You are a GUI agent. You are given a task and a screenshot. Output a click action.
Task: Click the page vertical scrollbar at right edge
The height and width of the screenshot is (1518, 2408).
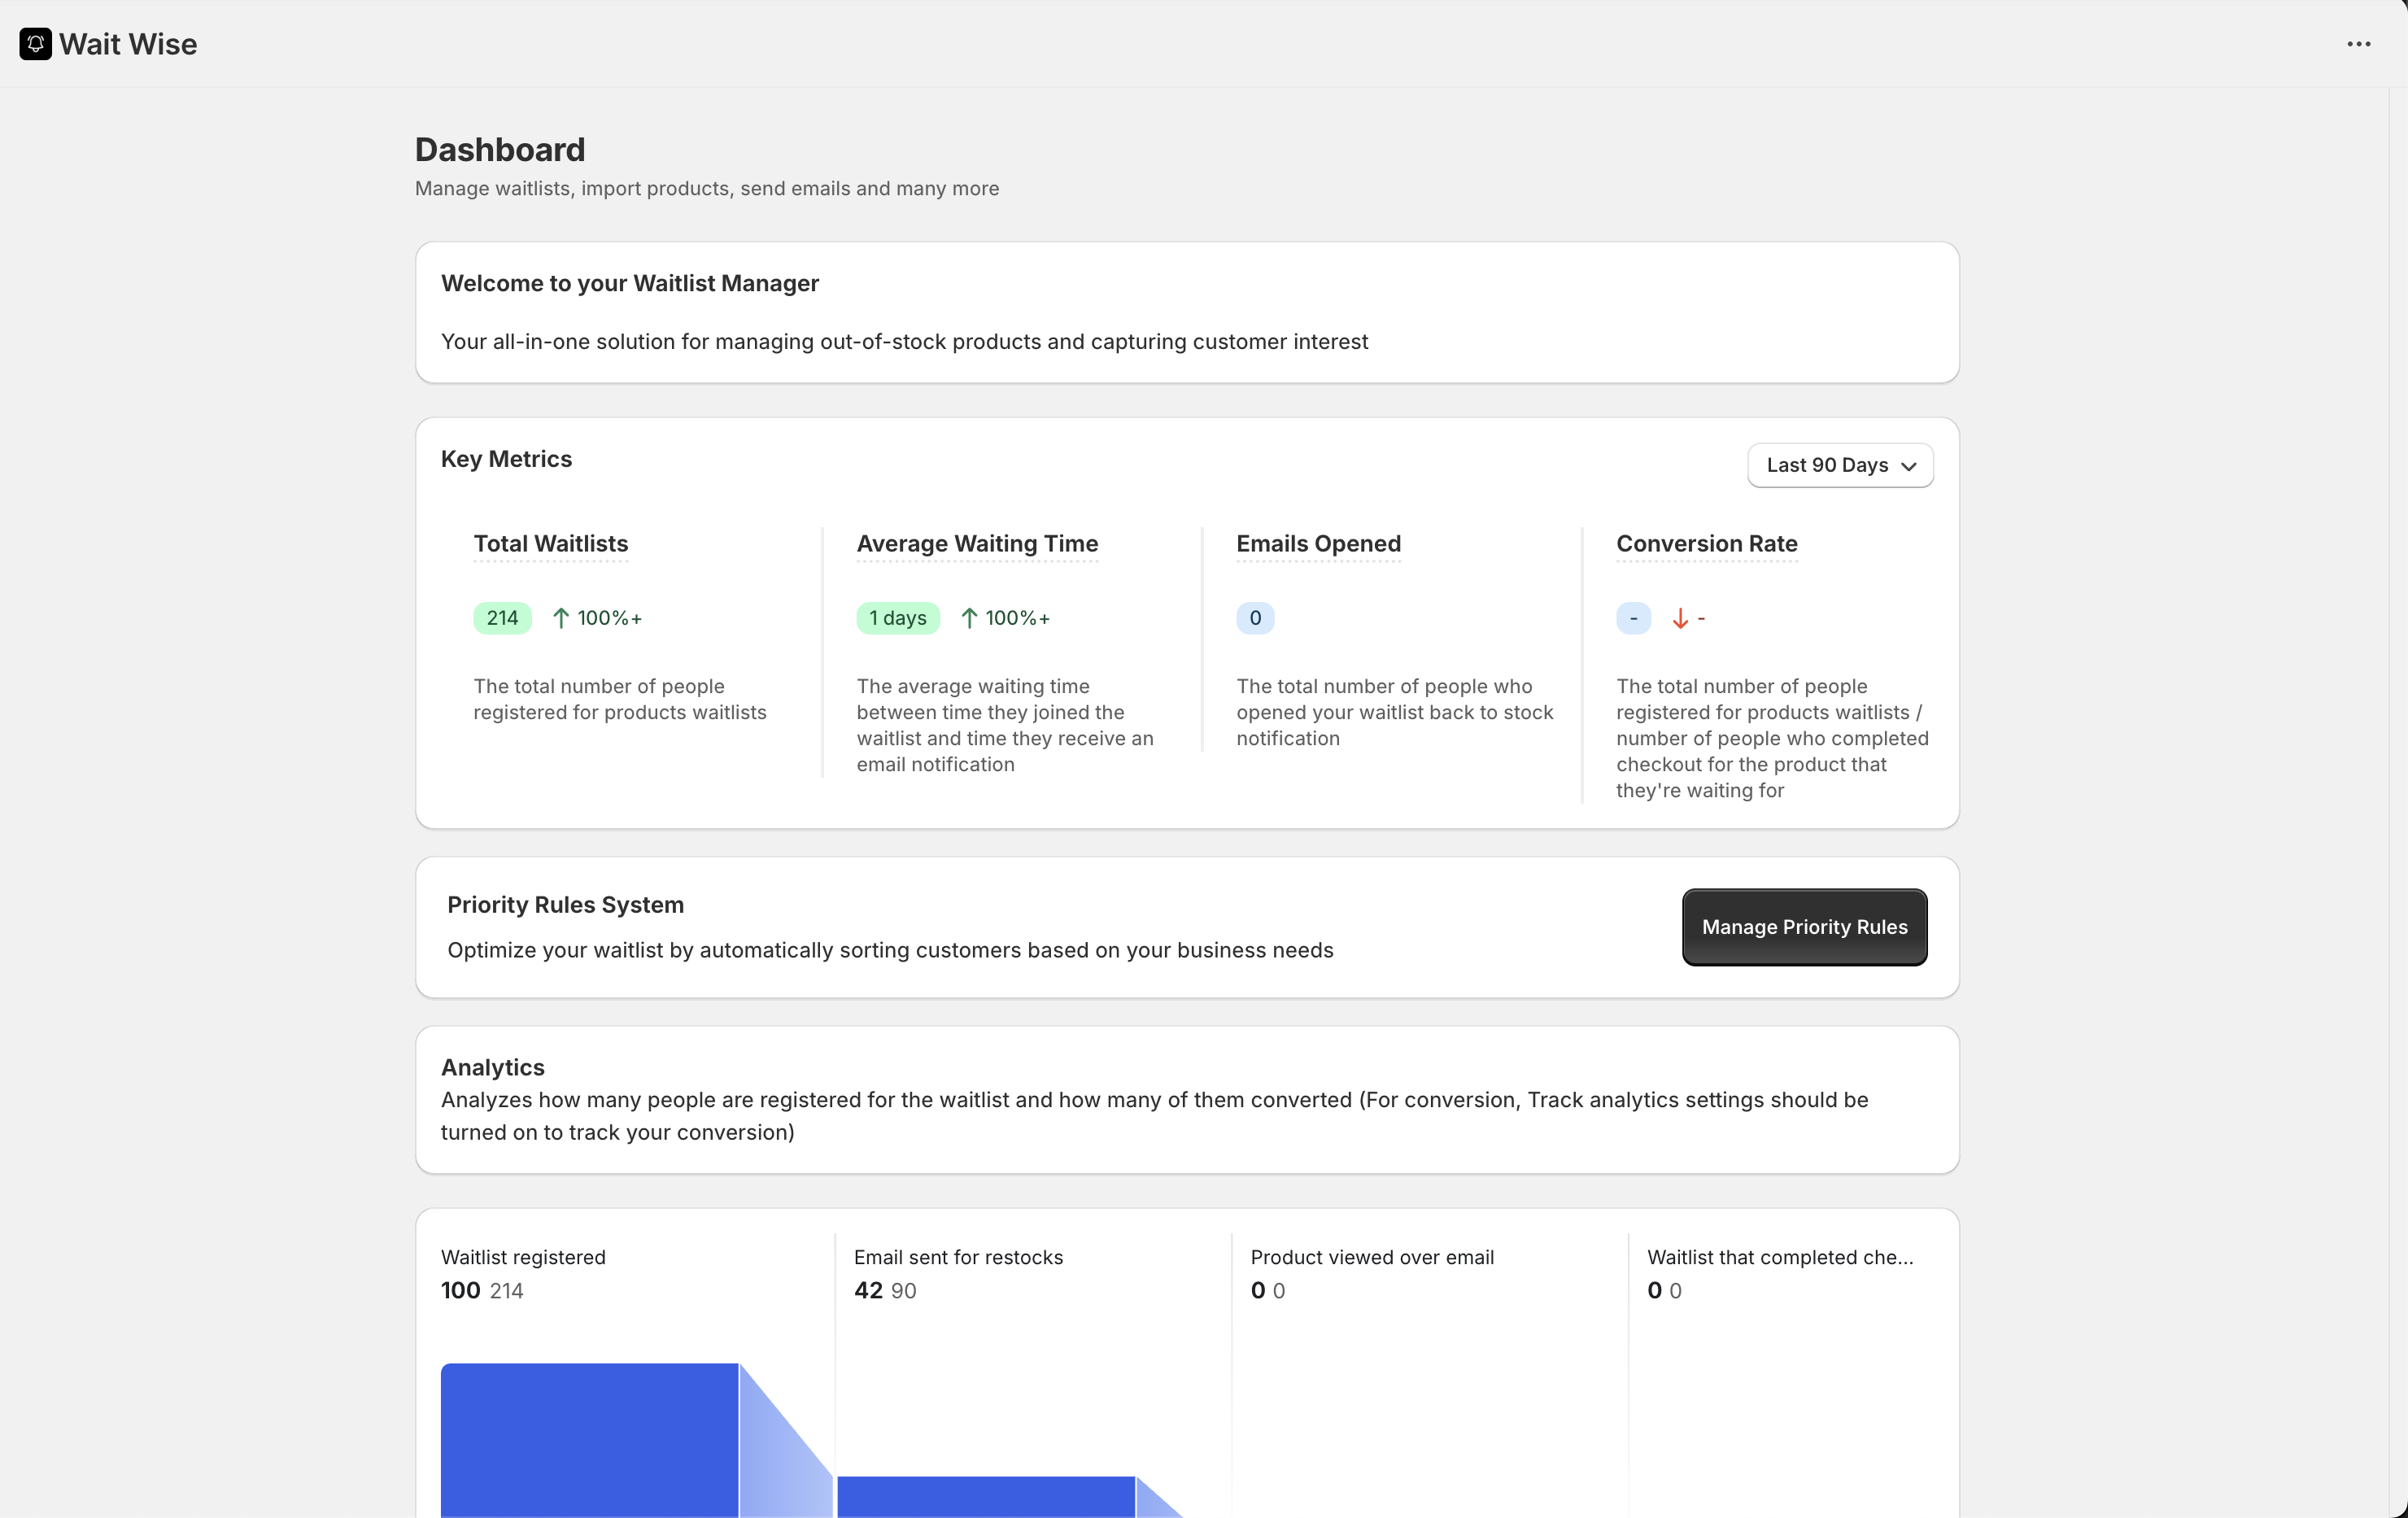(2398, 802)
